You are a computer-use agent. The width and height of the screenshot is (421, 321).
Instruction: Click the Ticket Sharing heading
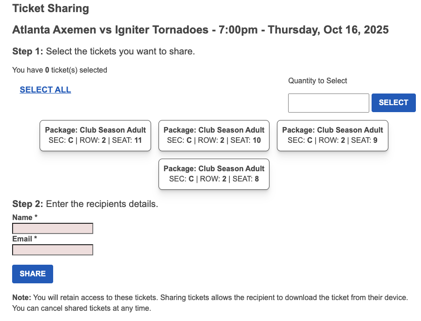coord(50,8)
